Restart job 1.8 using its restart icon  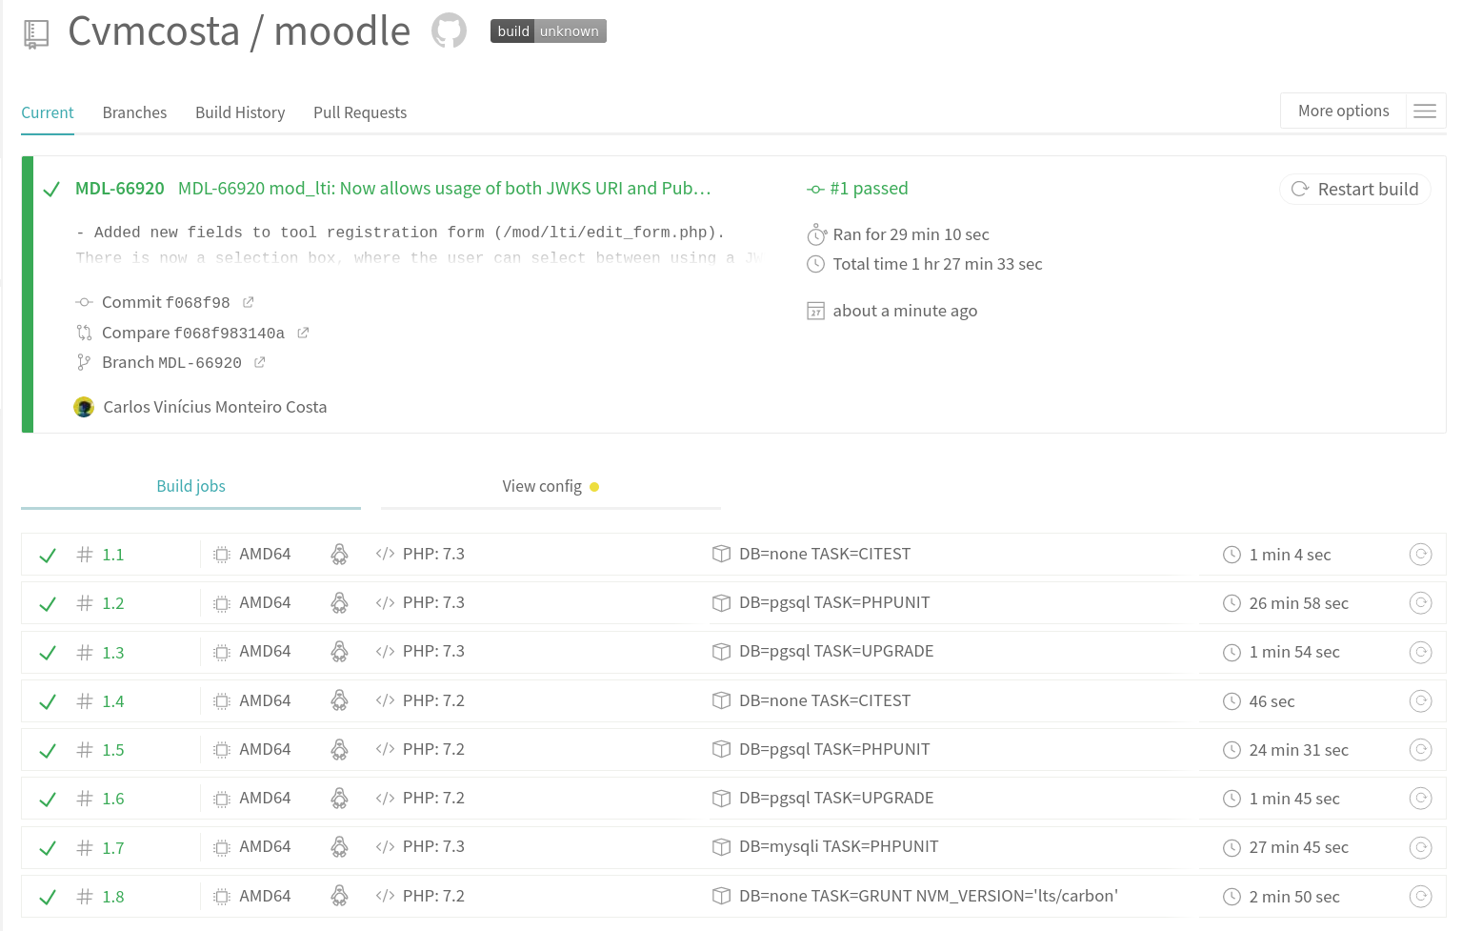(x=1420, y=897)
